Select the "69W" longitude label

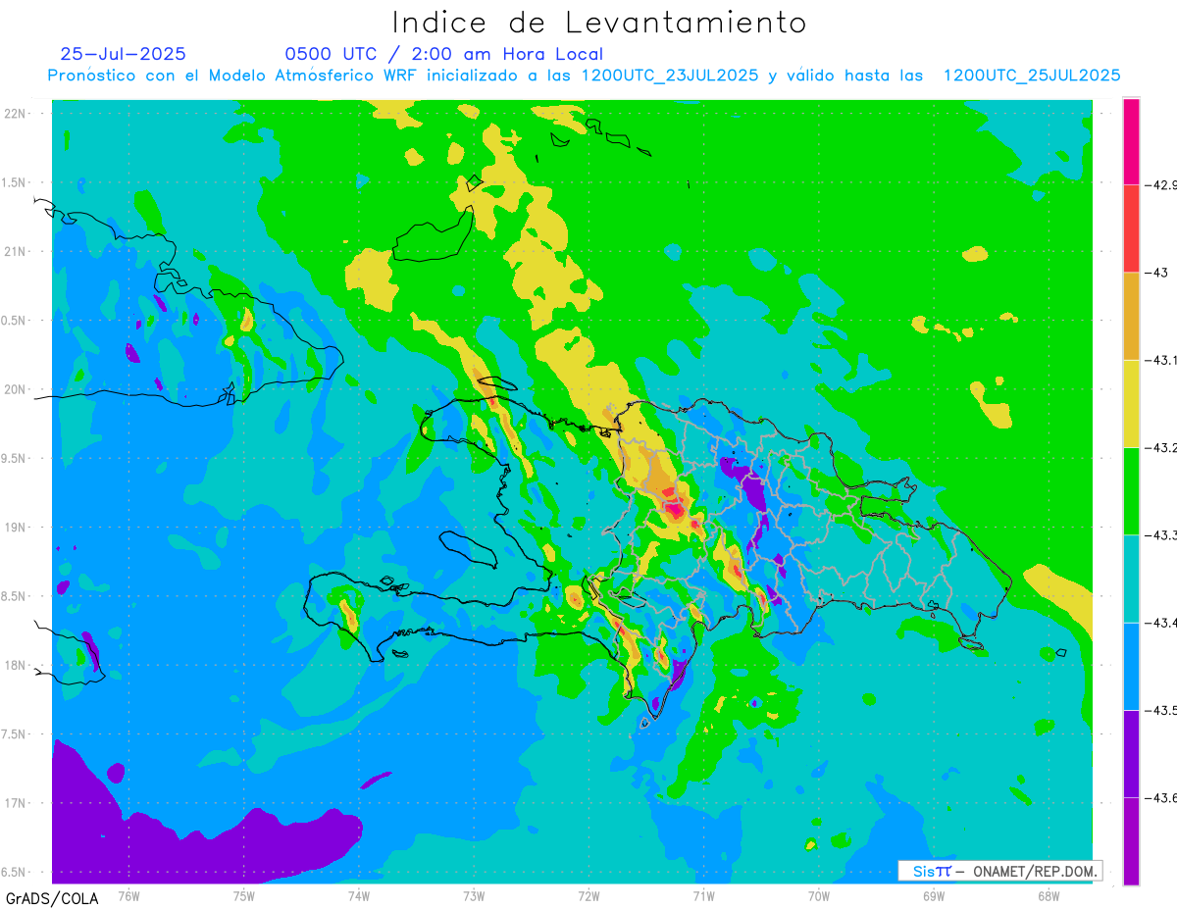pos(934,895)
